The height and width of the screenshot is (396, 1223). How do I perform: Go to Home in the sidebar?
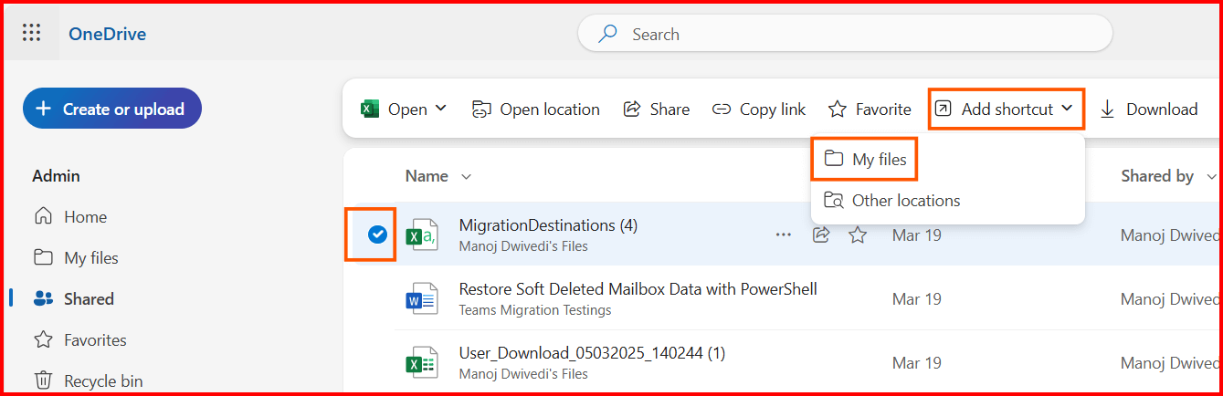click(70, 217)
